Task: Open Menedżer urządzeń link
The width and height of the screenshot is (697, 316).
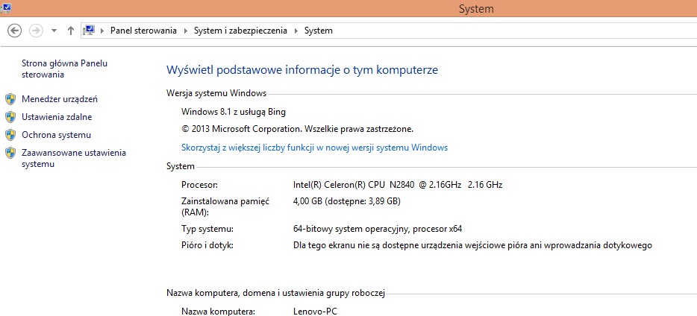Action: [60, 99]
